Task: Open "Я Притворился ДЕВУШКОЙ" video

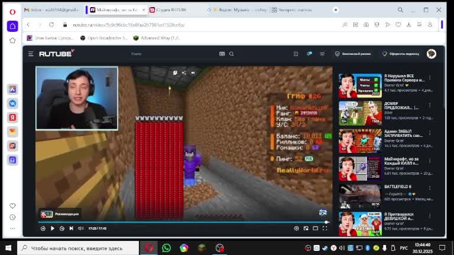Action: [x=360, y=224]
